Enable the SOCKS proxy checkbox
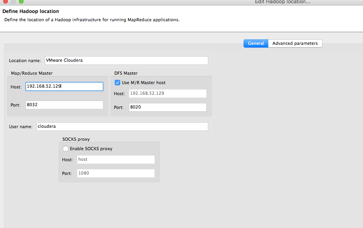The height and width of the screenshot is (228, 363). pos(66,149)
